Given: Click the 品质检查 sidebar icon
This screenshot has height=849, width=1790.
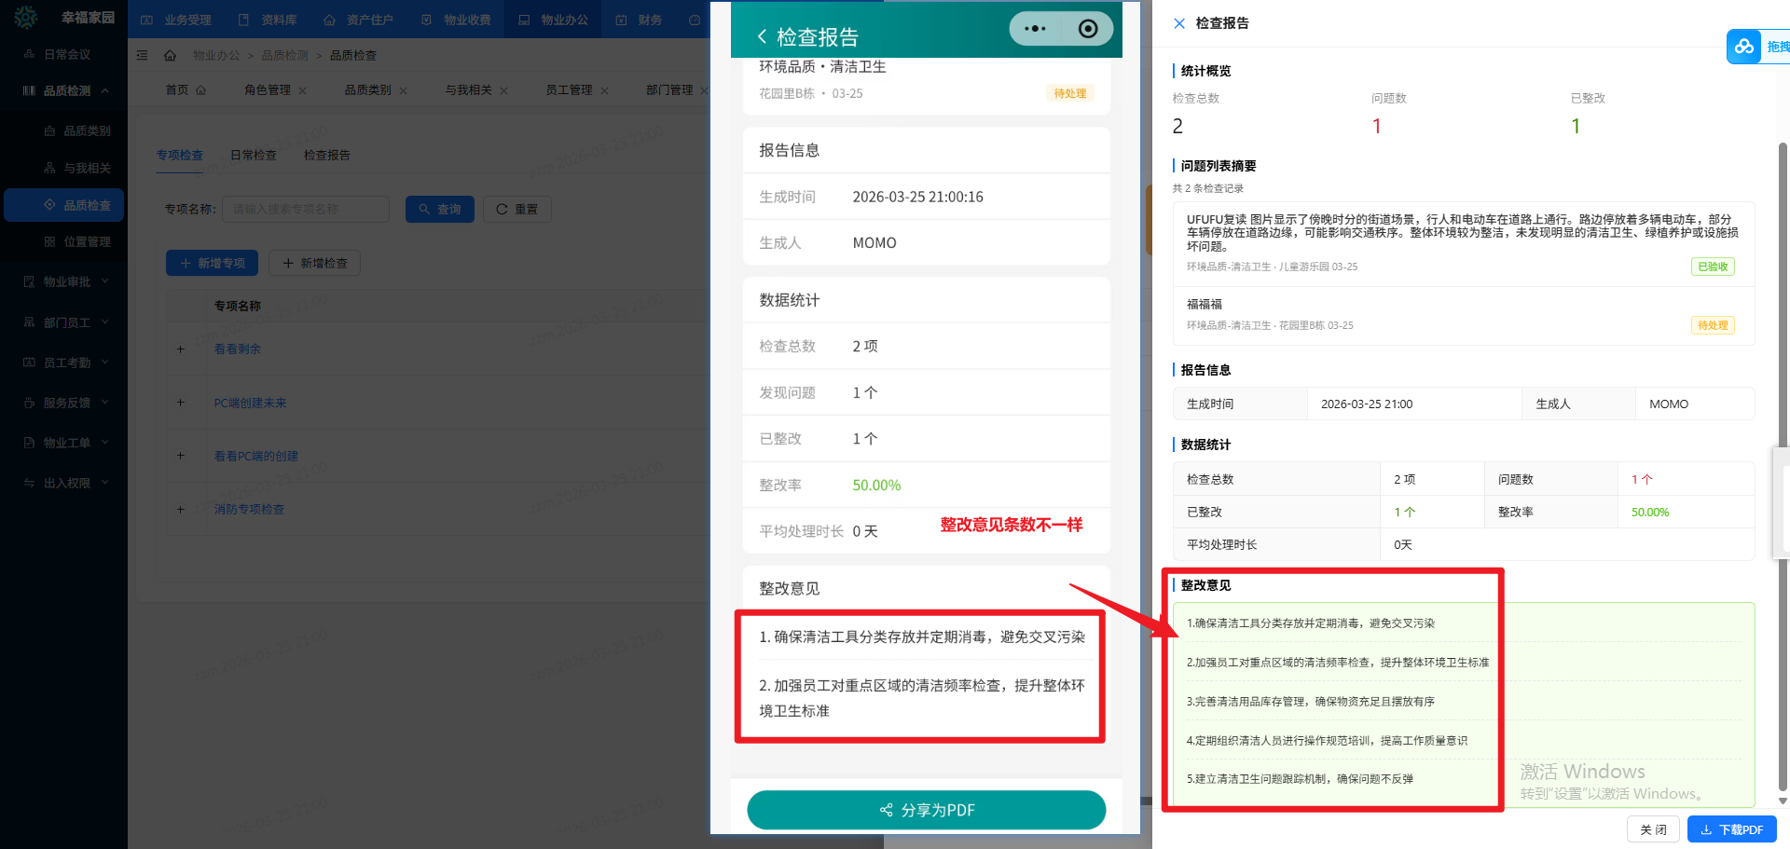Looking at the screenshot, I should coord(49,205).
